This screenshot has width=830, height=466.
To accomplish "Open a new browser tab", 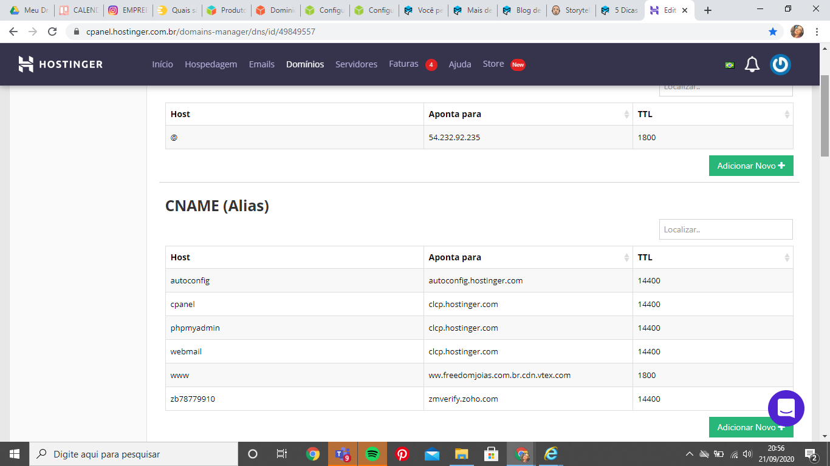I will click(708, 10).
